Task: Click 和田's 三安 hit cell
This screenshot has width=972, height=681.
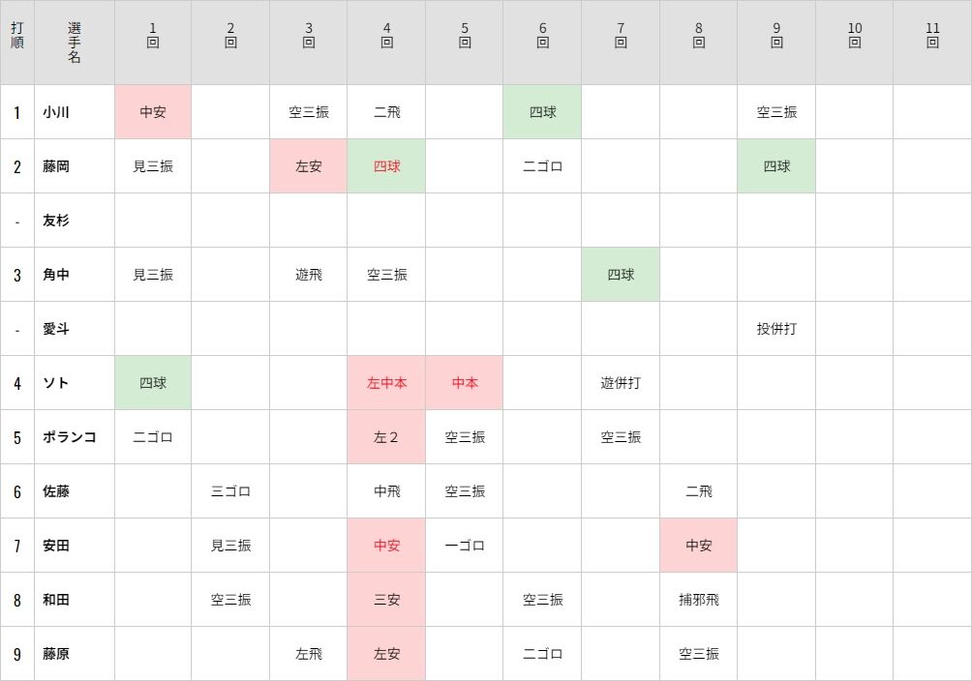Action: coord(386,599)
